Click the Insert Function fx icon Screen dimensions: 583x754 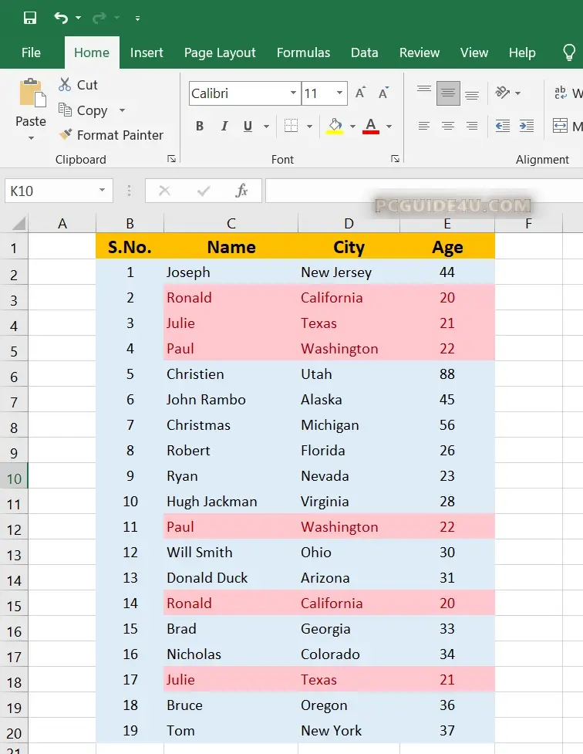pos(241,191)
